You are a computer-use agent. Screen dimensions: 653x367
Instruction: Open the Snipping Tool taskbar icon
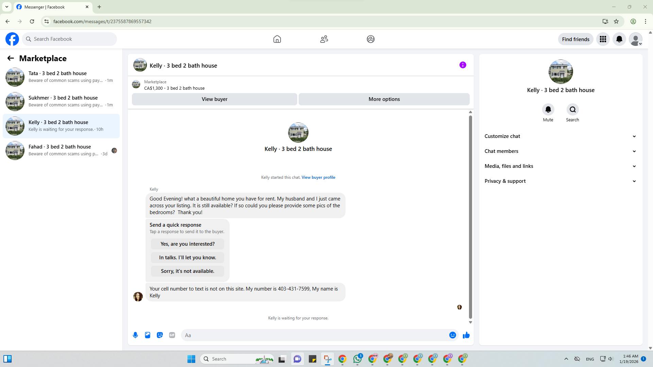(x=328, y=359)
